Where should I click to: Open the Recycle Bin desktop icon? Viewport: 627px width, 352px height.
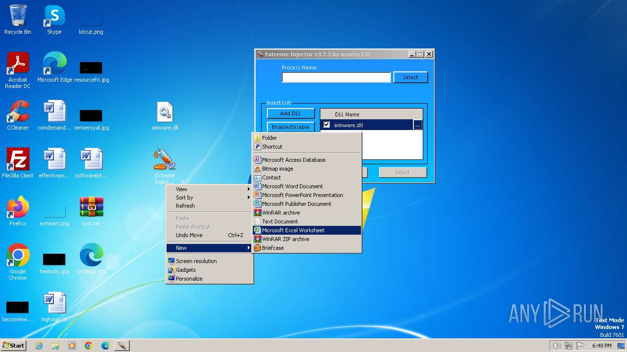18,20
